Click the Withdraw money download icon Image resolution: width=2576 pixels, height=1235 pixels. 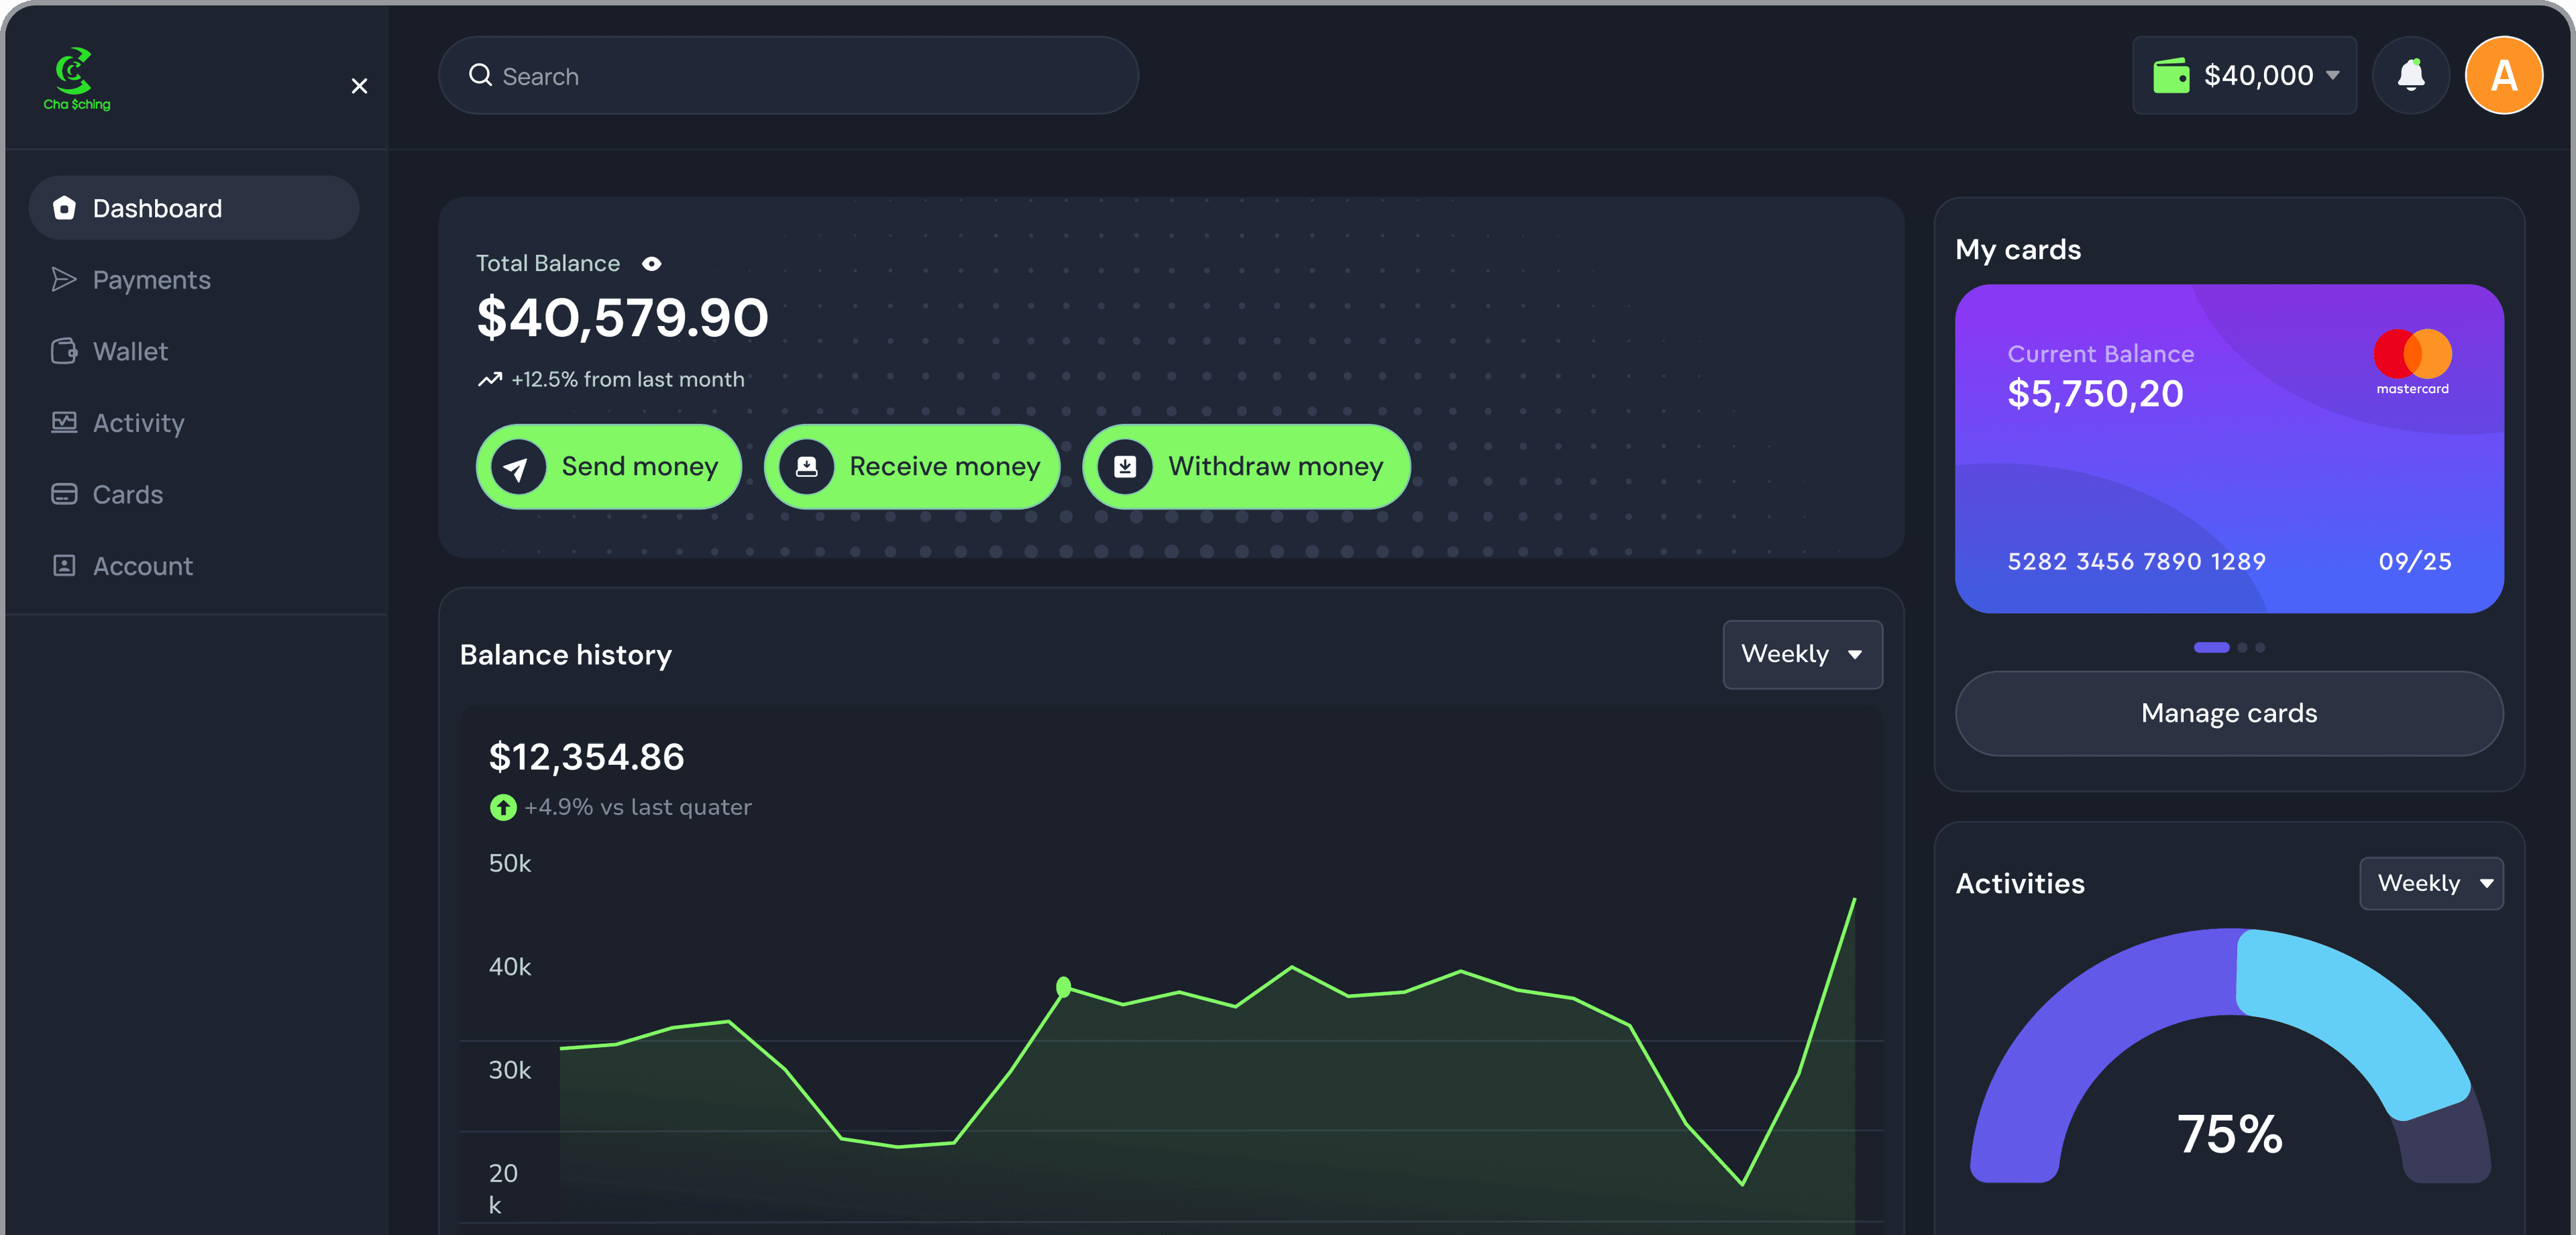tap(1125, 467)
